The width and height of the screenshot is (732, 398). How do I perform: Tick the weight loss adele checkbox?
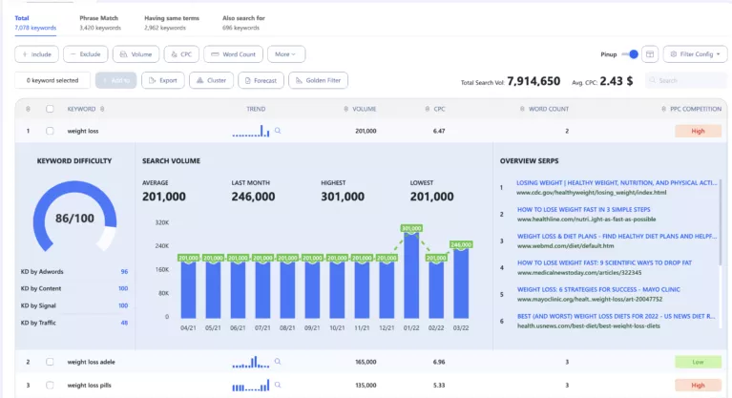(x=50, y=362)
